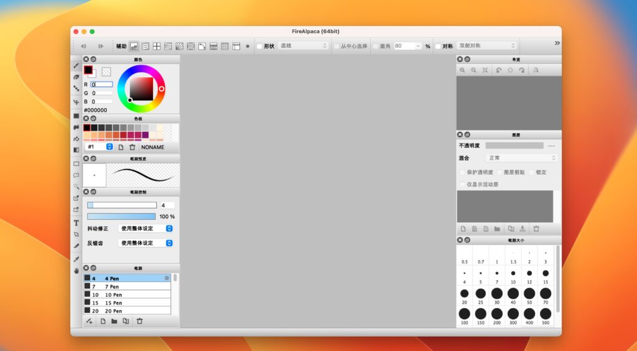Close the 颜色 color panel
This screenshot has width=637, height=351.
click(86, 59)
